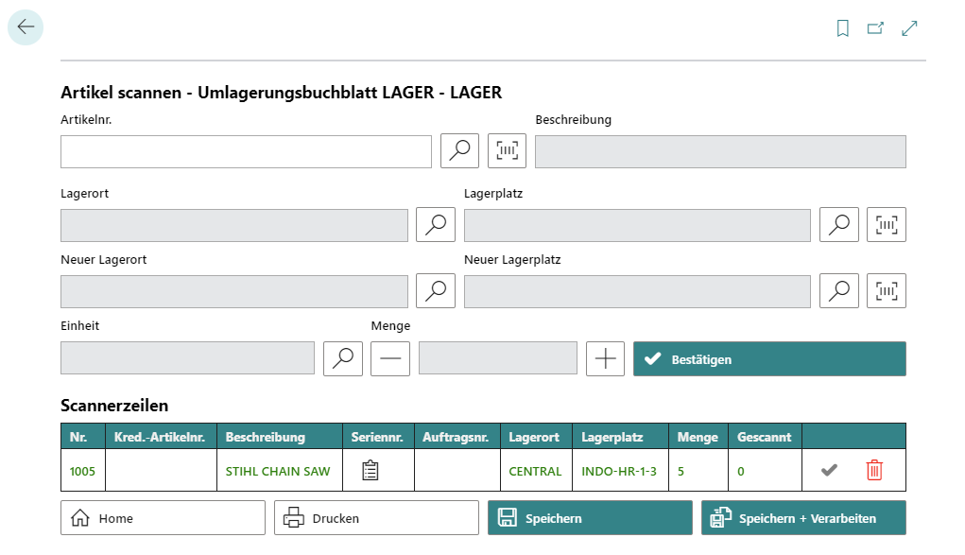Open page in new window icon
965x555 pixels.
pos(875,28)
